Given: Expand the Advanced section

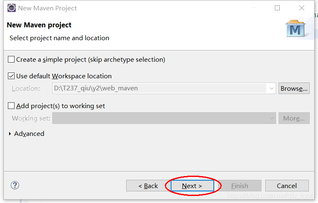Looking at the screenshot, I should pyautogui.click(x=10, y=134).
